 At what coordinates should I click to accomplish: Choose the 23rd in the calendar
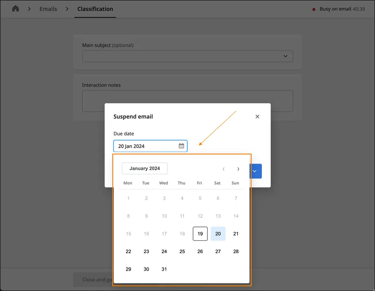pyautogui.click(x=146, y=251)
